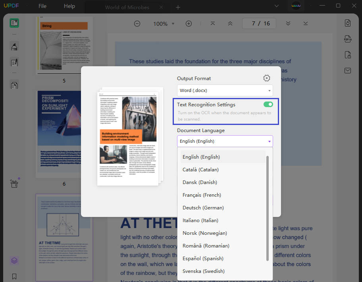Open the Document Language dropdown
362x282 pixels.
click(225, 141)
